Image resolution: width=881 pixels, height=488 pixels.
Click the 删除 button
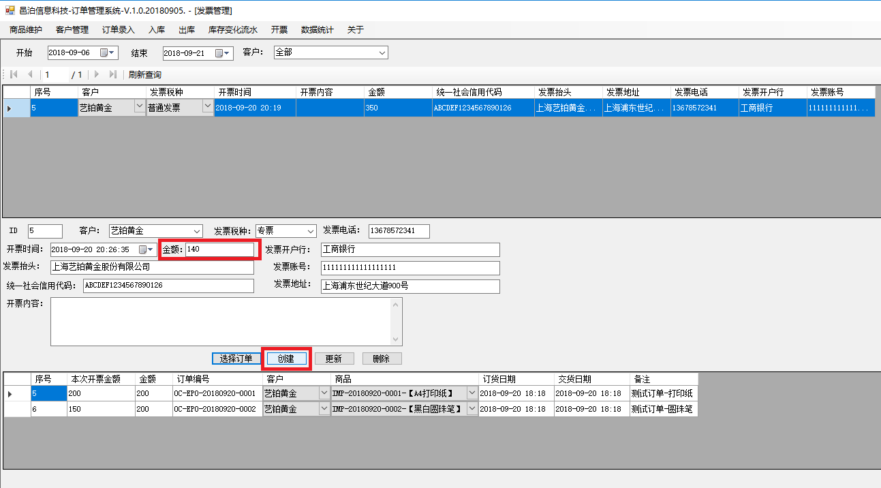click(382, 359)
